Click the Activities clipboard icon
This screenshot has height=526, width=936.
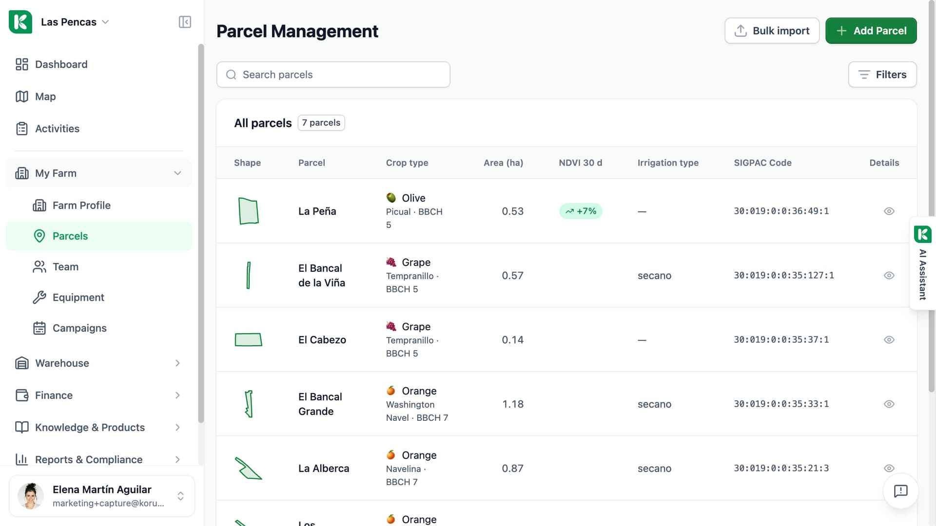[x=22, y=129]
